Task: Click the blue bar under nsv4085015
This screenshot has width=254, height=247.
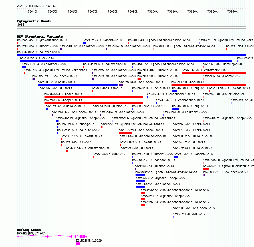Action: click(x=140, y=175)
